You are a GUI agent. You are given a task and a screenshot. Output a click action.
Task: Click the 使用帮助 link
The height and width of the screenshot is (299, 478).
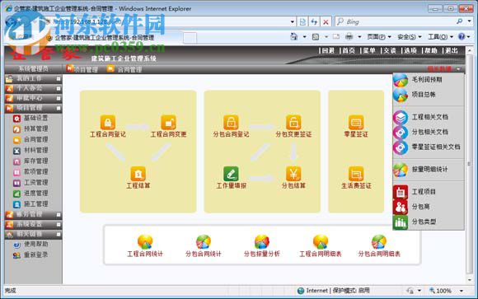[x=35, y=244]
